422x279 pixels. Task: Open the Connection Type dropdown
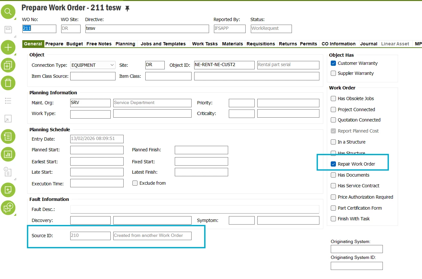click(x=93, y=65)
